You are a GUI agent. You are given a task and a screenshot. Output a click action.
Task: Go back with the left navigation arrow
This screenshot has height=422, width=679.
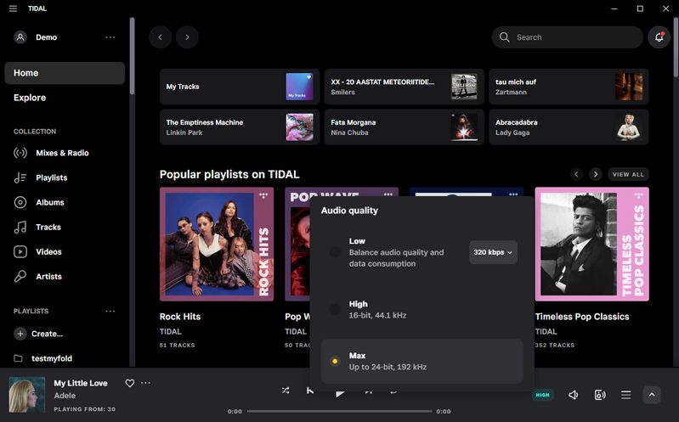161,37
